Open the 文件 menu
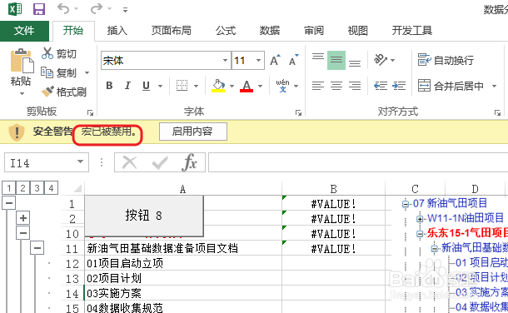 (x=24, y=31)
